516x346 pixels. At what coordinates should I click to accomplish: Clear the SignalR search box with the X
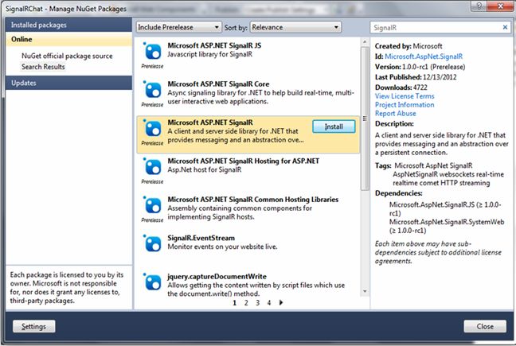[505, 27]
